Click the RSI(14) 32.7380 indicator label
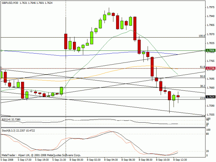 pos(11,120)
